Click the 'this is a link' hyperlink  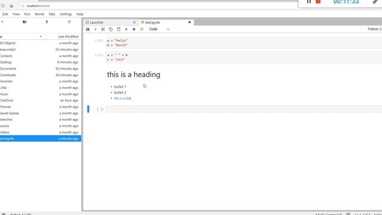click(122, 98)
